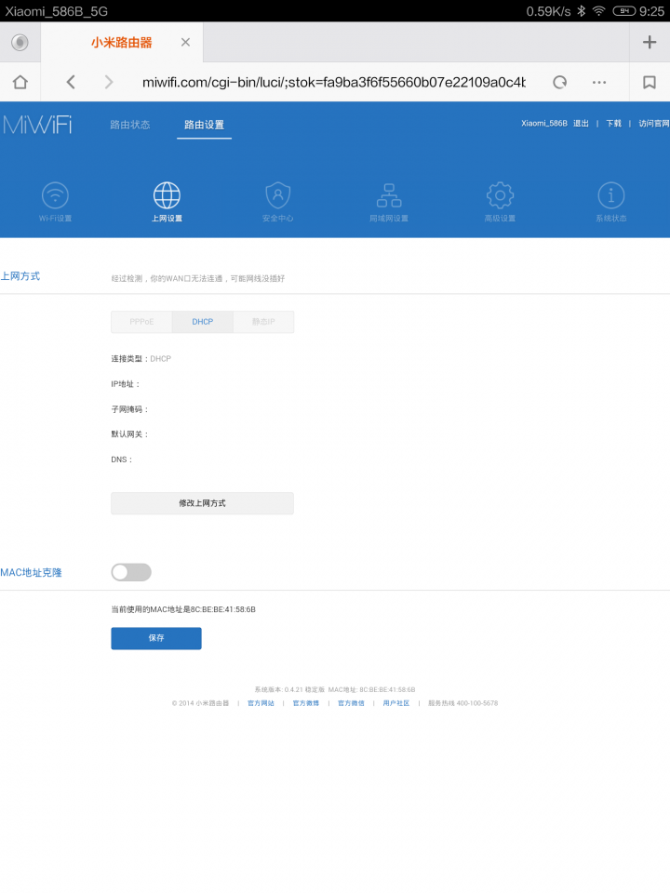Click the blue 保存 button

pos(156,638)
